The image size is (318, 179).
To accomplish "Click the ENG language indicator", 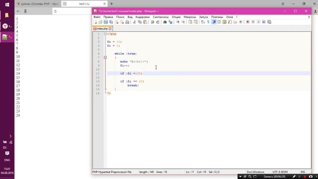I will [x=7, y=160].
